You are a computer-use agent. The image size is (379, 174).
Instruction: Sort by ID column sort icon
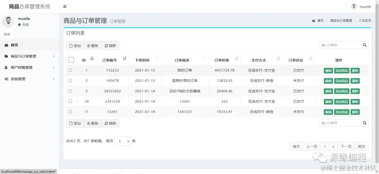(92, 58)
